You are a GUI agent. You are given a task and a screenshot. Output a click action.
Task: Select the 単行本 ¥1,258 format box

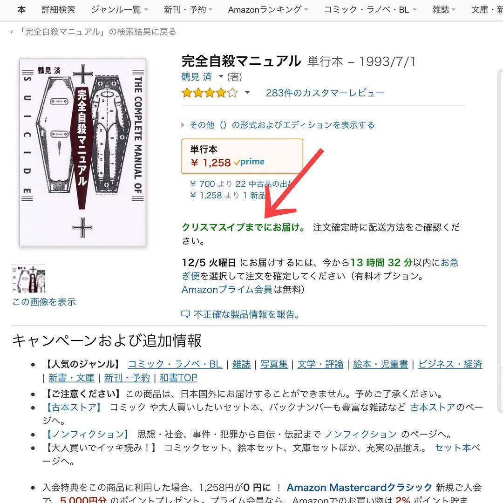coord(242,156)
